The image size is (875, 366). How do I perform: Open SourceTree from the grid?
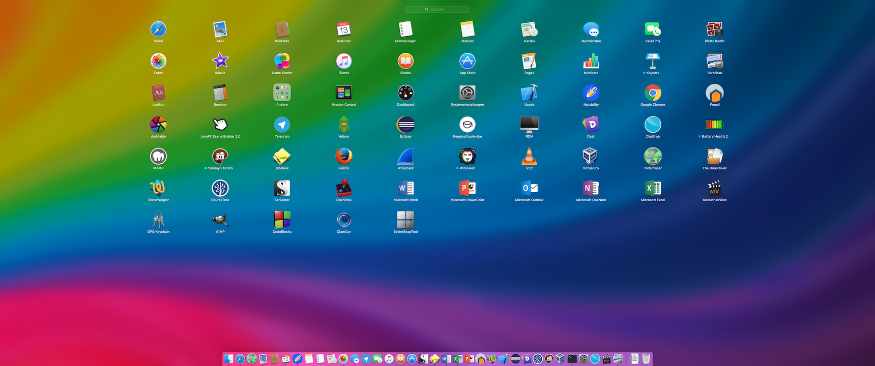pyautogui.click(x=220, y=189)
